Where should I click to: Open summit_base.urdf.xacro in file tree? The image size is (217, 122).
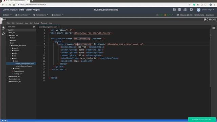pyautogui.click(x=24, y=66)
